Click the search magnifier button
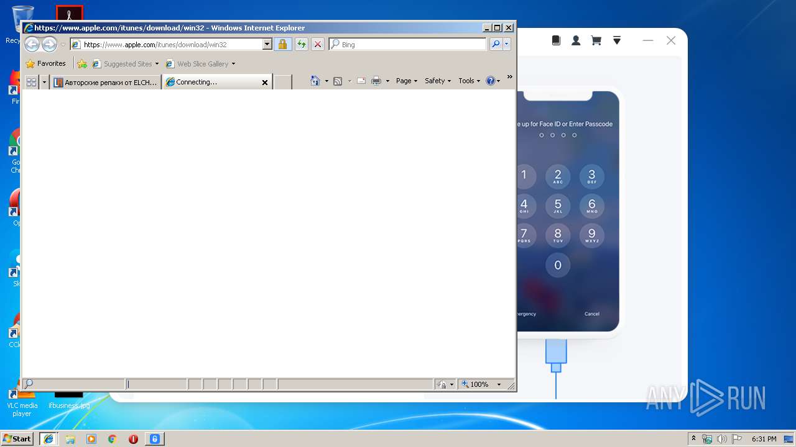This screenshot has height=447, width=796. pyautogui.click(x=496, y=44)
